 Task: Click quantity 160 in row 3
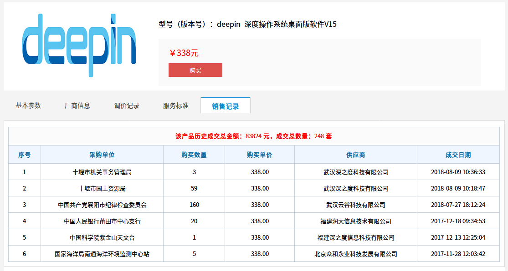pos(194,205)
